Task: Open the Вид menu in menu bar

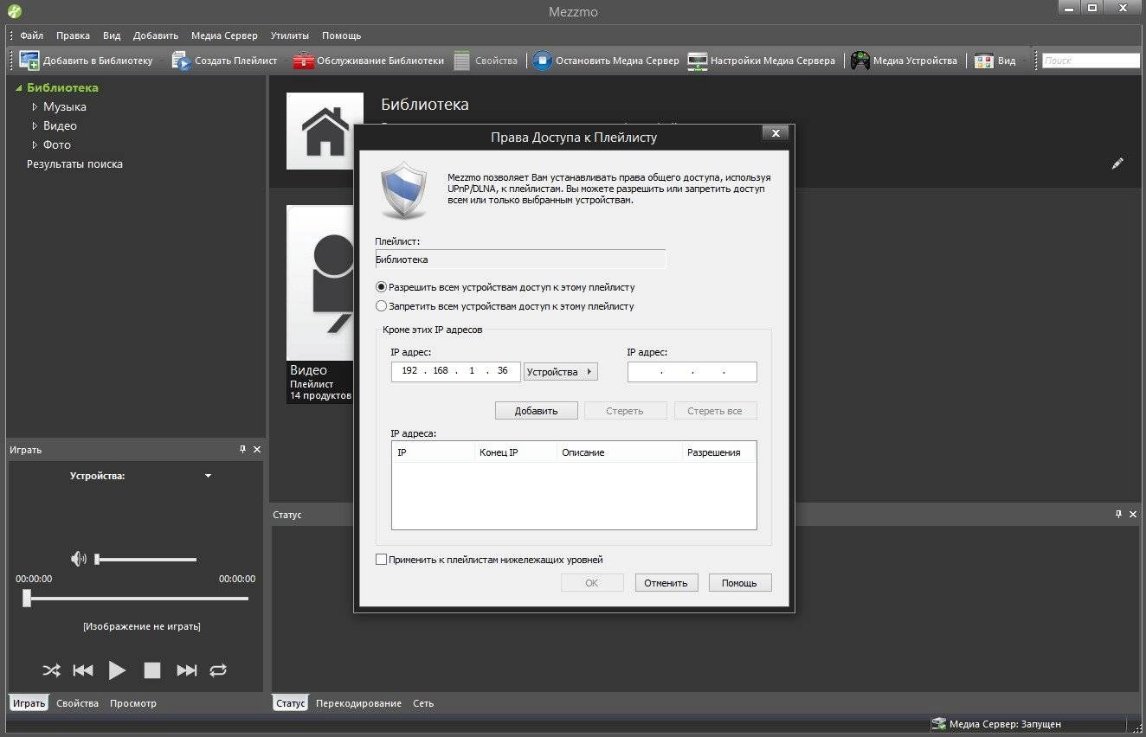Action: pyautogui.click(x=112, y=35)
